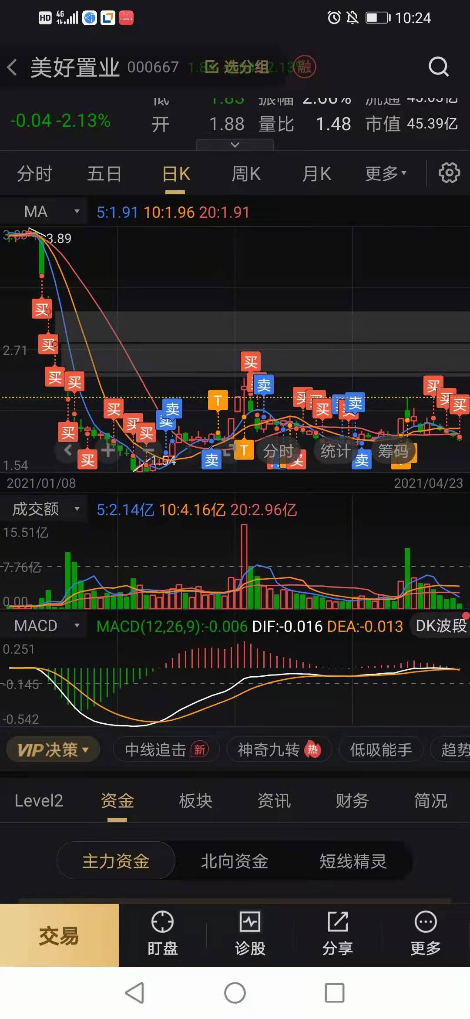470x1019 pixels.
Task: Expand the quote details chevron
Action: [235, 145]
